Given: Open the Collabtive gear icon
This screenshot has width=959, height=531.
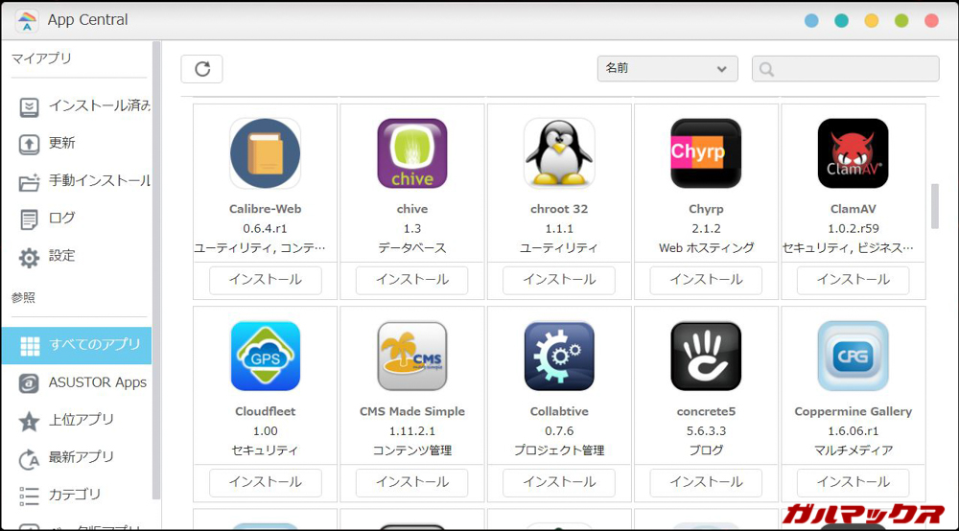Looking at the screenshot, I should [x=559, y=356].
